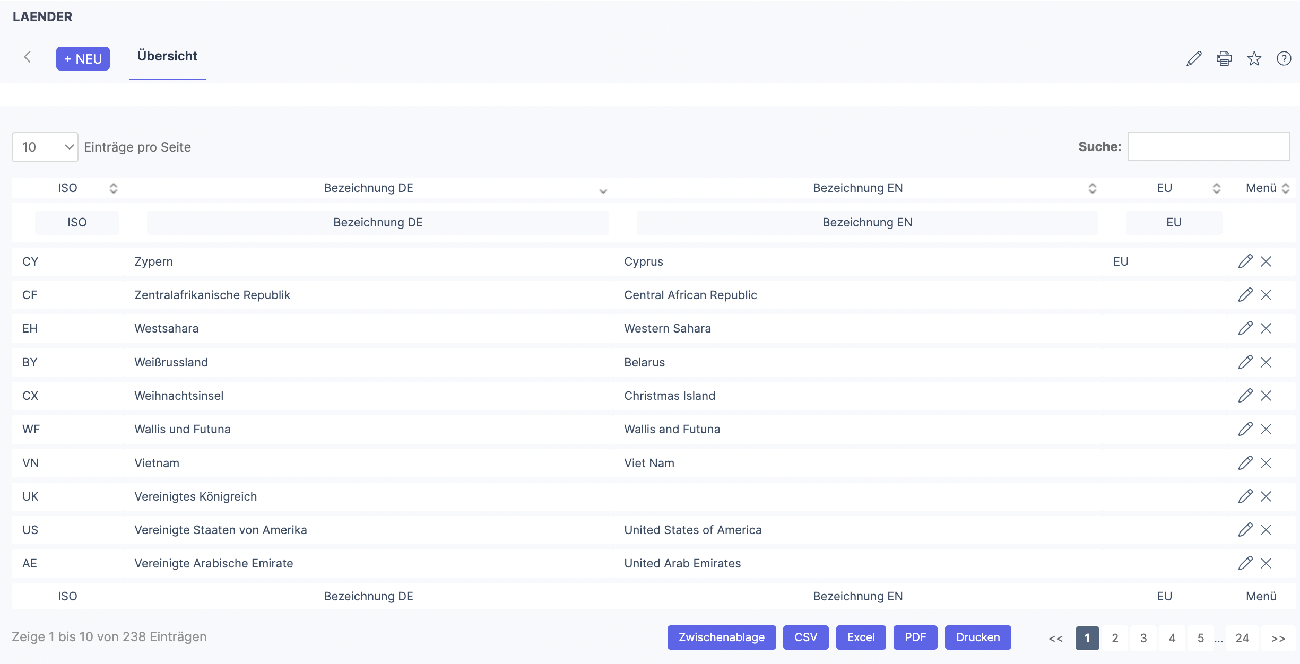Click the + NEU button

[83, 59]
